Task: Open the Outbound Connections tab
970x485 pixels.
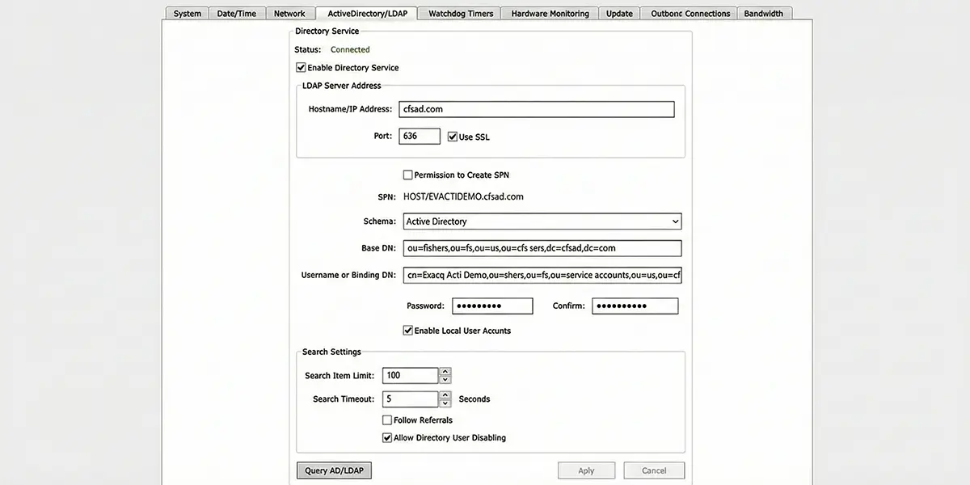Action: click(689, 13)
